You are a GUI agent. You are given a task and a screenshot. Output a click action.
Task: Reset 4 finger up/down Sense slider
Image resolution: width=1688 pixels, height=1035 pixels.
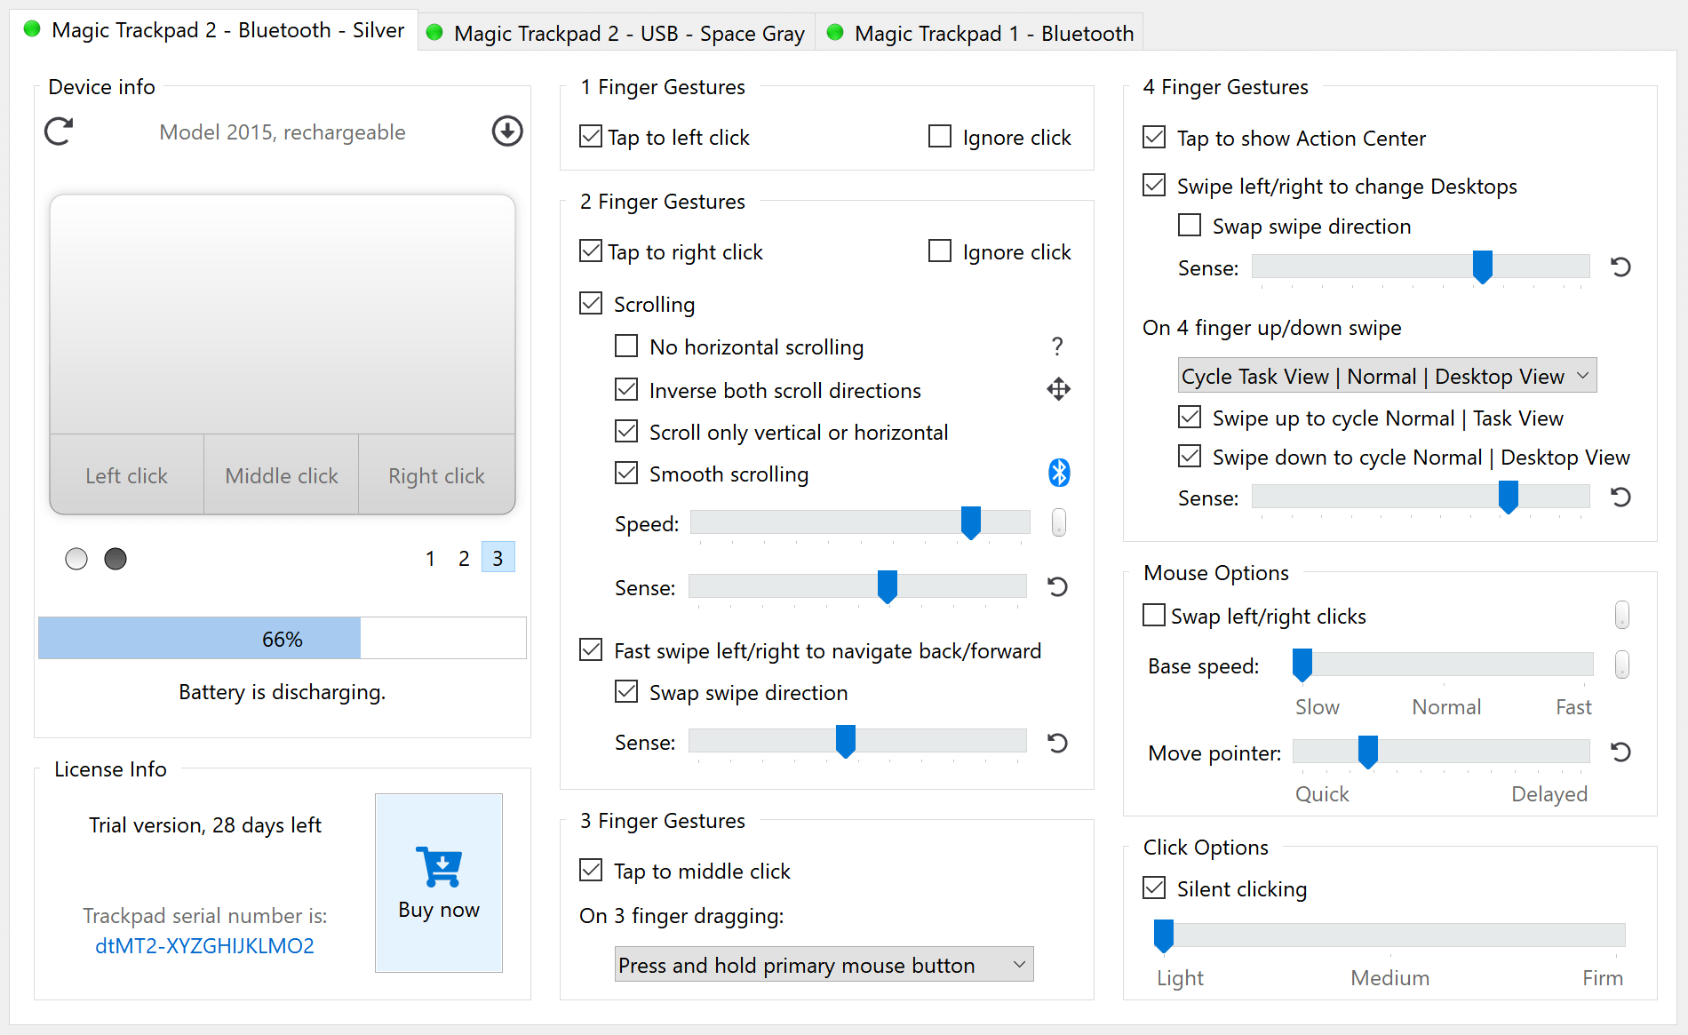[x=1620, y=497]
